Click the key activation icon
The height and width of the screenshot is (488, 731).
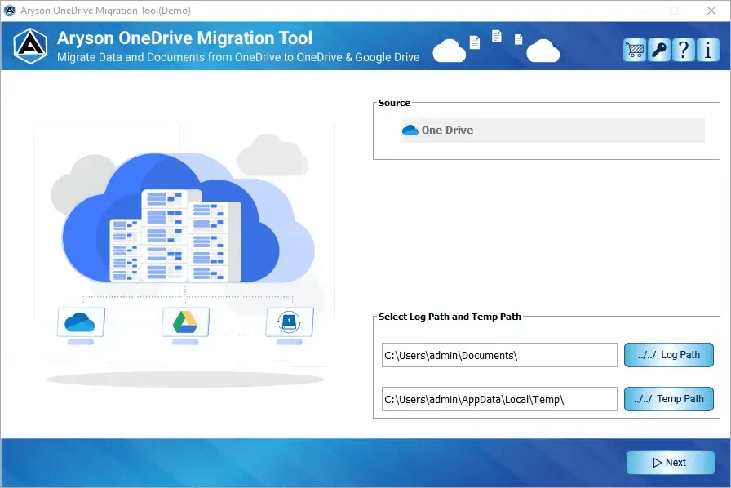pyautogui.click(x=659, y=50)
